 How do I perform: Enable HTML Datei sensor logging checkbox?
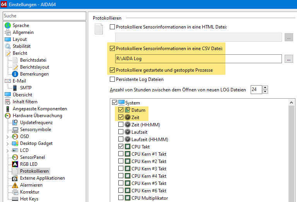[x=112, y=27]
